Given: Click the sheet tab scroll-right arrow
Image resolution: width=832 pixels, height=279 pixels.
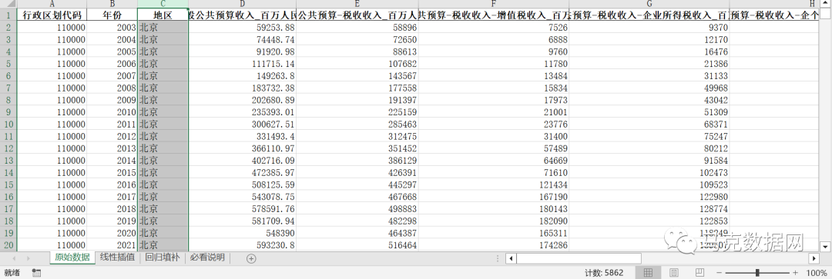Looking at the screenshot, I should click(x=28, y=258).
